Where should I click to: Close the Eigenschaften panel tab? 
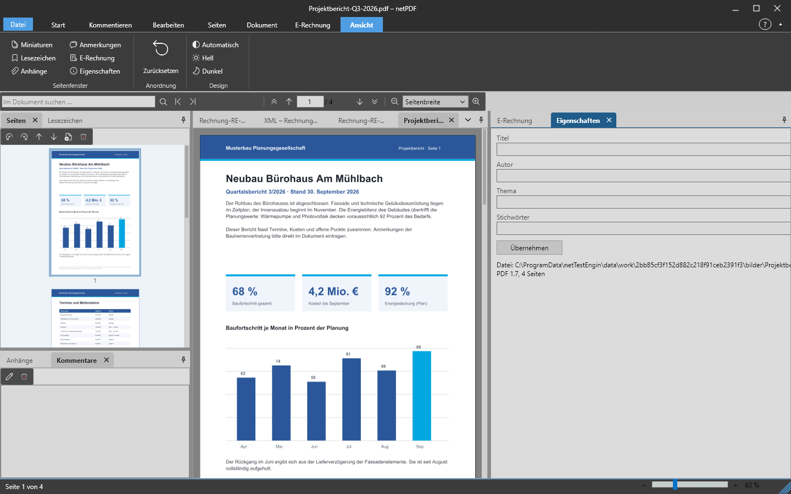pyautogui.click(x=609, y=120)
